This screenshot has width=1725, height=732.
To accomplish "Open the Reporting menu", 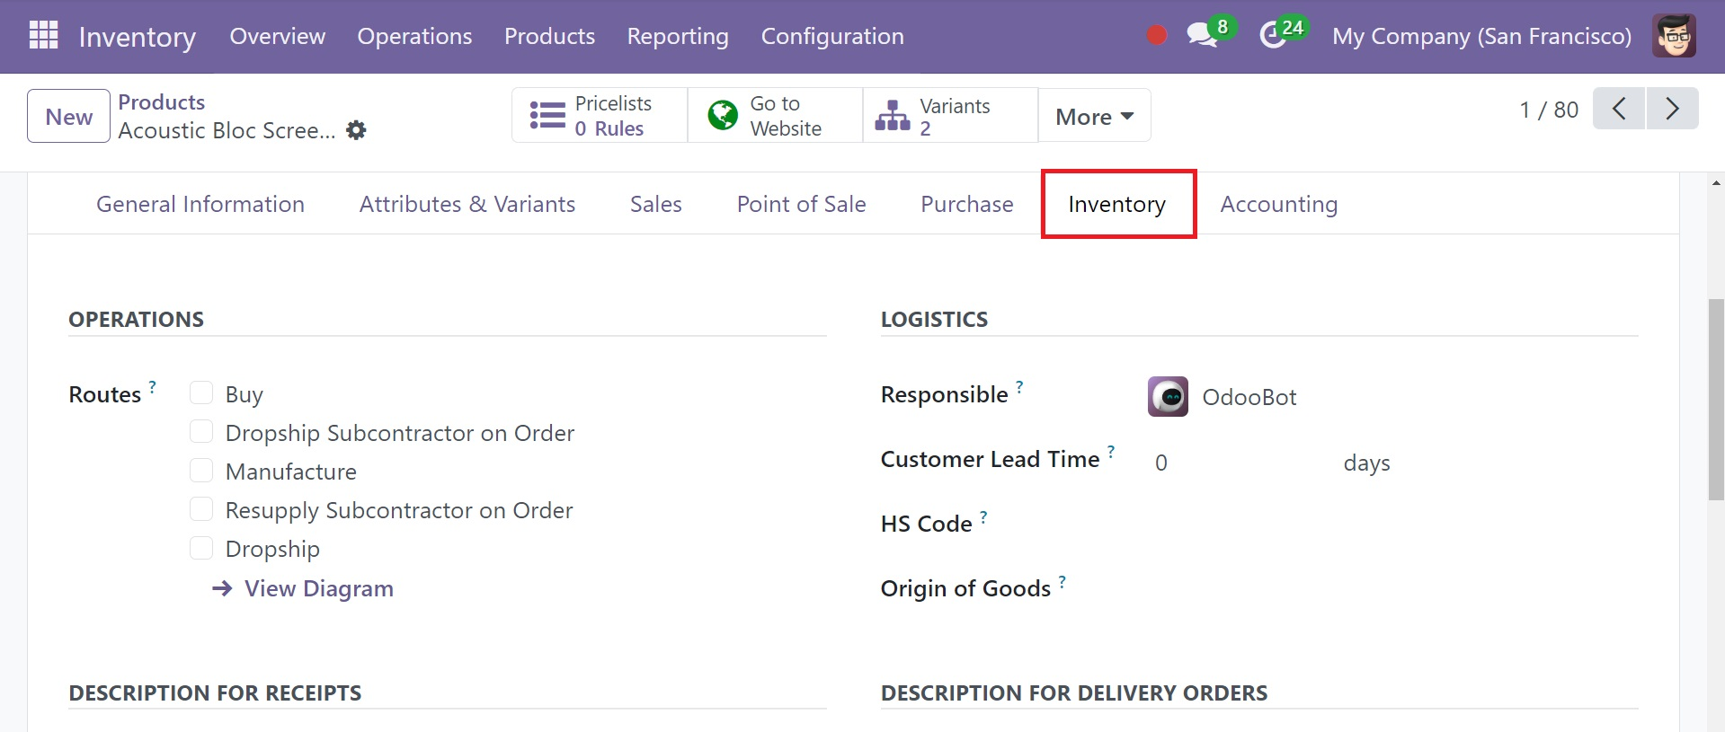I will (678, 36).
